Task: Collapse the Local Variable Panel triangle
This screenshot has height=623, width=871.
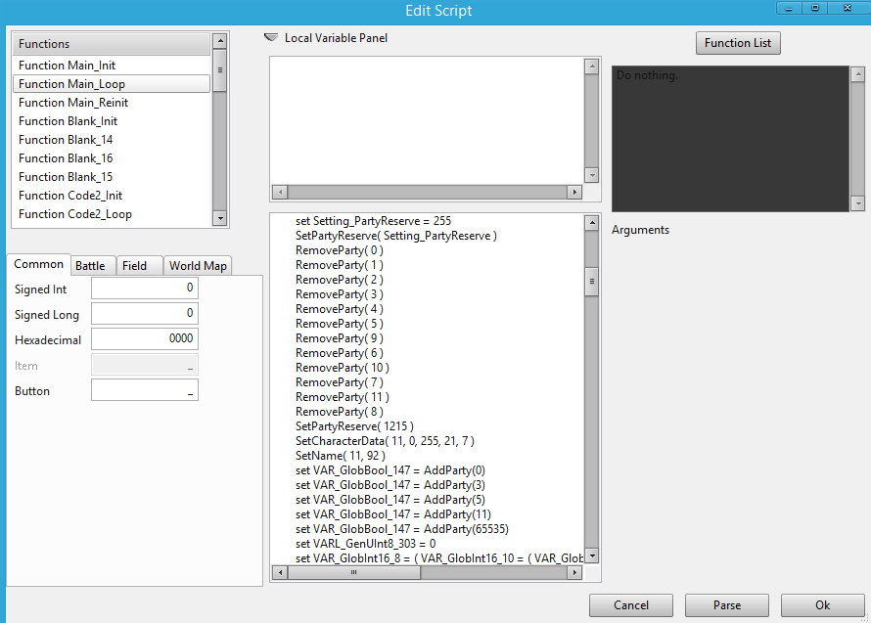Action: tap(271, 38)
